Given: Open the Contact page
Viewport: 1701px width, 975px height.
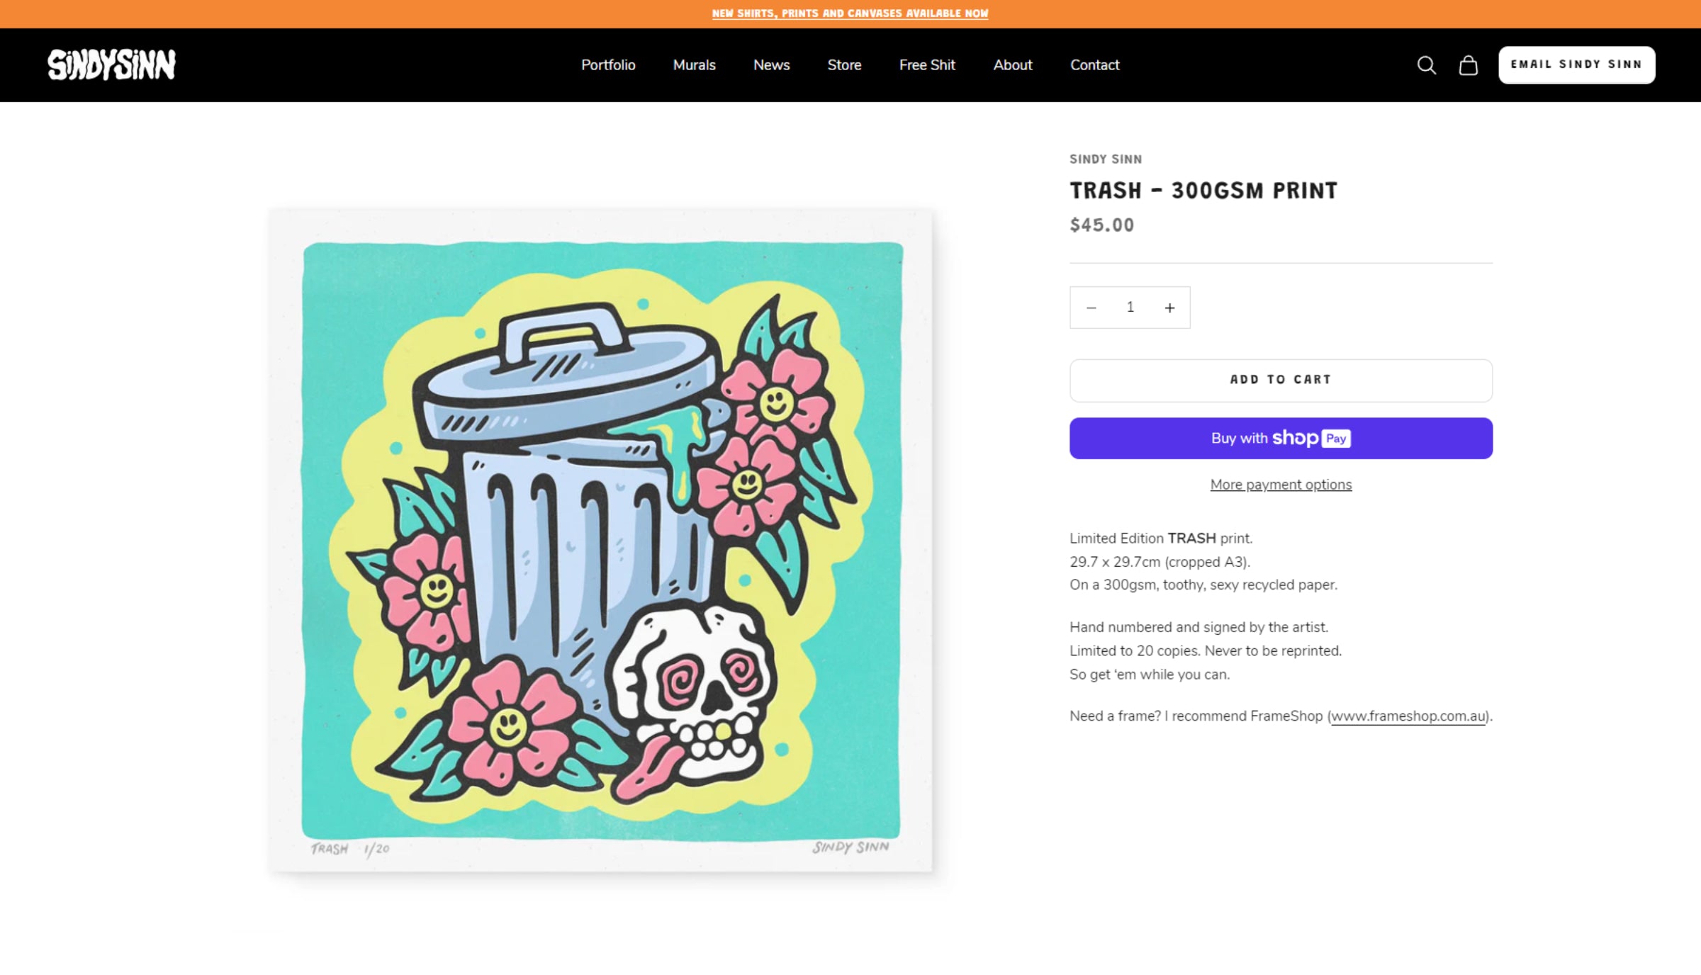Looking at the screenshot, I should [1094, 65].
